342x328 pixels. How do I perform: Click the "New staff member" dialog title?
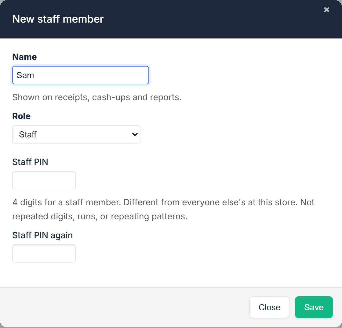pyautogui.click(x=58, y=19)
